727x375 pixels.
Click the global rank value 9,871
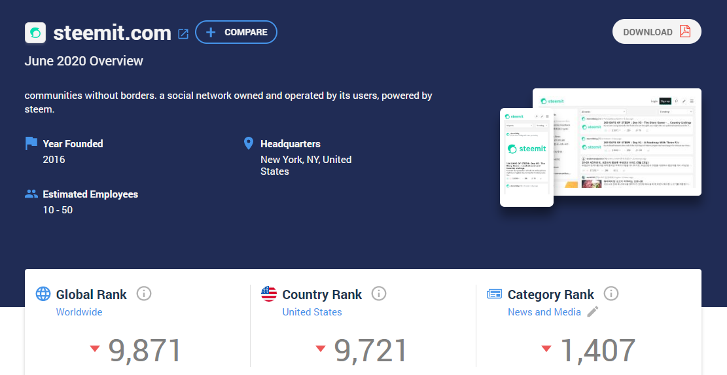tap(145, 350)
